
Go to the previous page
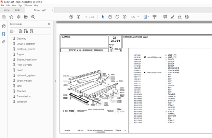click(x=71, y=17)
